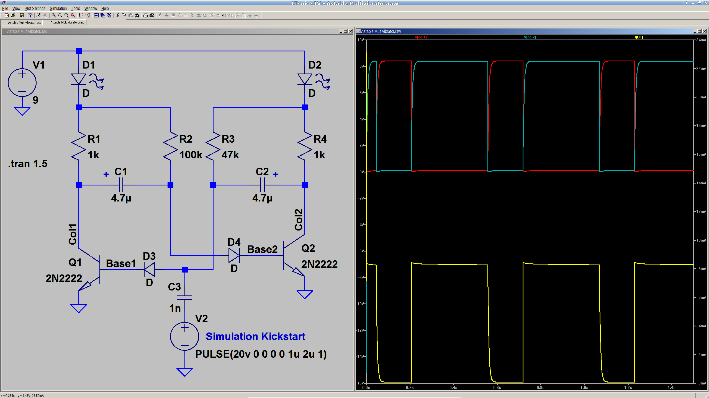Click the Run simulation icon
This screenshot has height=398, width=709.
click(38, 15)
